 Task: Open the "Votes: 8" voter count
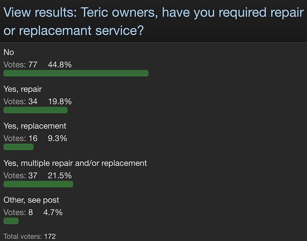pyautogui.click(x=18, y=212)
